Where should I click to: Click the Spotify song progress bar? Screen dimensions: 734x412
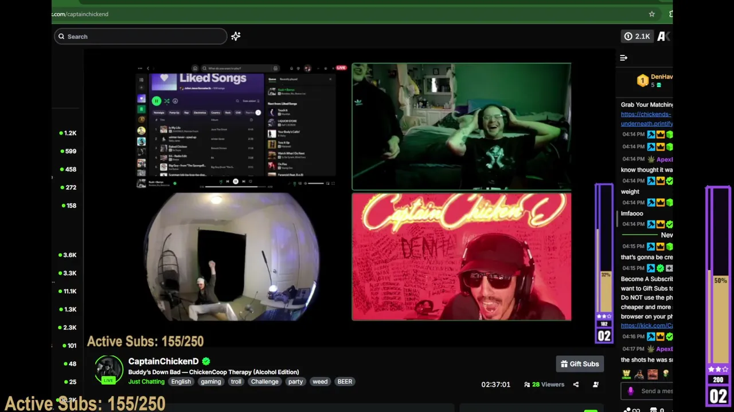pyautogui.click(x=235, y=187)
